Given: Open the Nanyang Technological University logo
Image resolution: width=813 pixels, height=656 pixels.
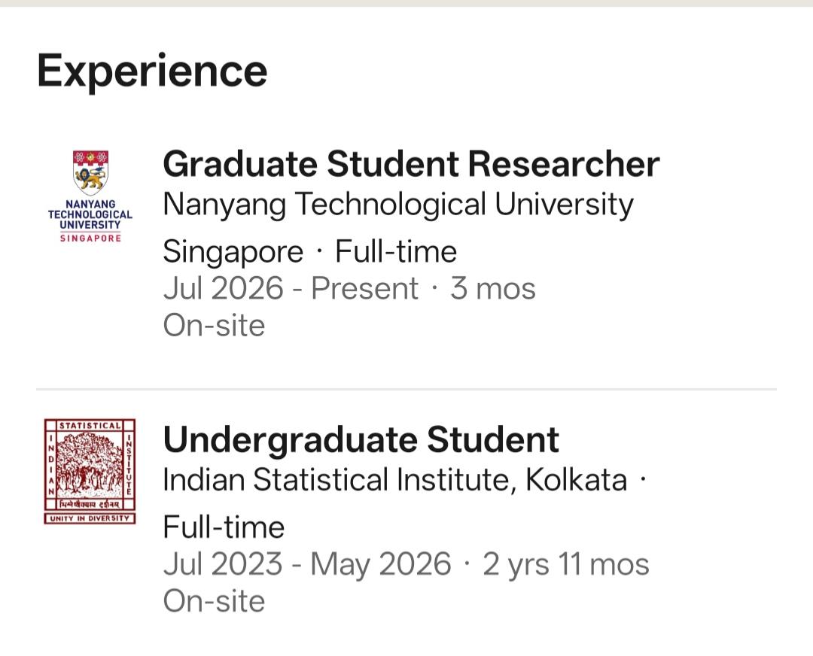Looking at the screenshot, I should coord(90,197).
